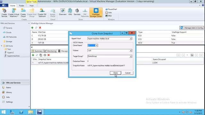Go to last page of snapshots
The height and width of the screenshot is (115, 205).
201,55
